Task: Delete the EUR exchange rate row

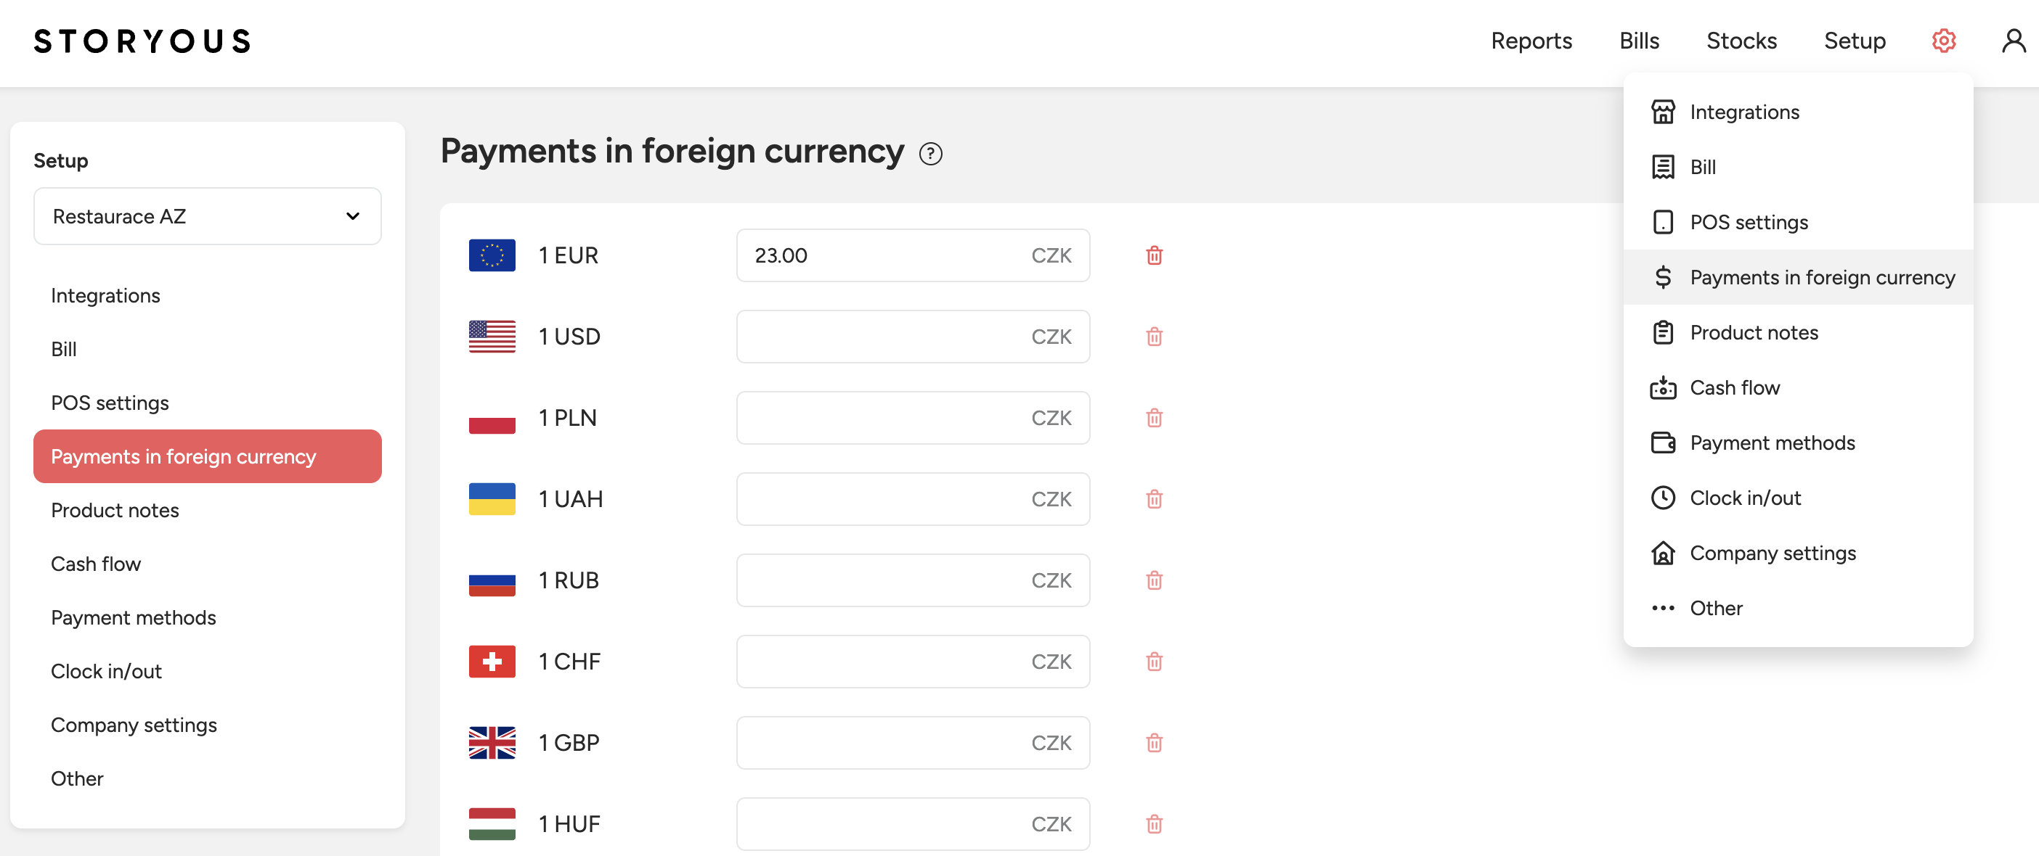Action: pos(1154,255)
